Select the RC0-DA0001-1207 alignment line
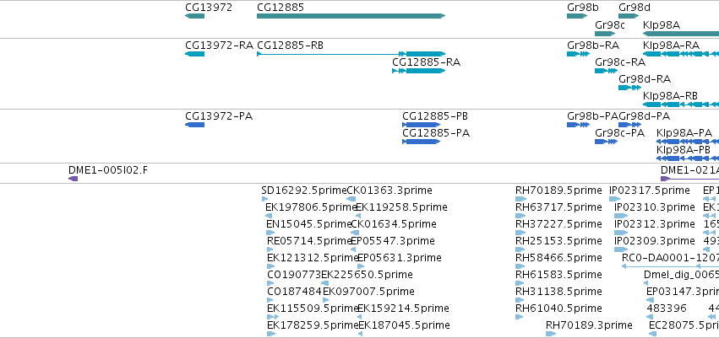The height and width of the screenshot is (338, 719). 670,266
